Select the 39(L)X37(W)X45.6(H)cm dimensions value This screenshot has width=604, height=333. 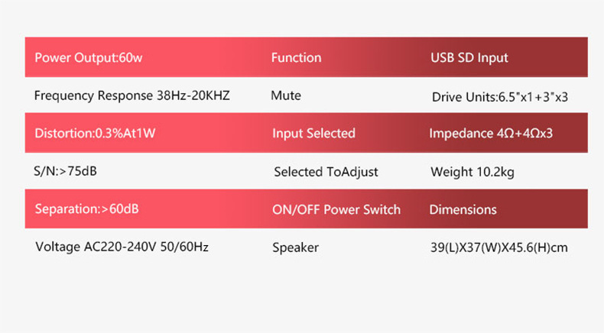[x=499, y=247]
